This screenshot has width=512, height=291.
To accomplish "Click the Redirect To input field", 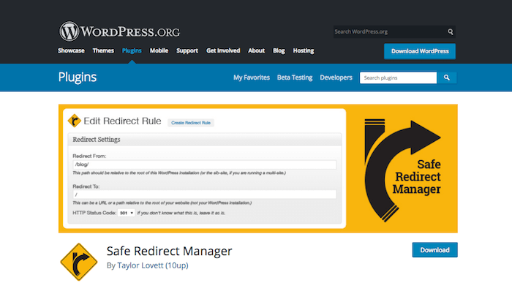I will pos(204,194).
